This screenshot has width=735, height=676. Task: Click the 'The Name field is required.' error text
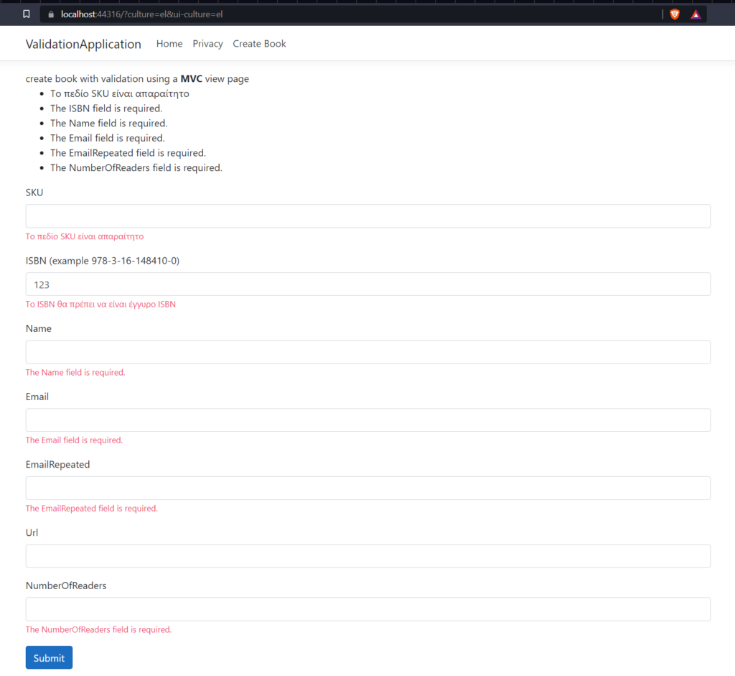tap(75, 372)
